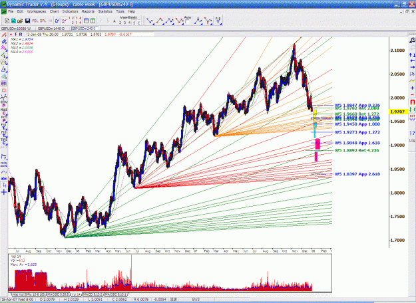The height and width of the screenshot is (303, 416).
Task: Open the Indicators menu
Action: 70,11
